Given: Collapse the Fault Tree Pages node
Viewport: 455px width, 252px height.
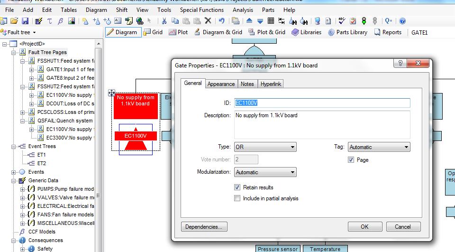Looking at the screenshot, I should (13, 53).
